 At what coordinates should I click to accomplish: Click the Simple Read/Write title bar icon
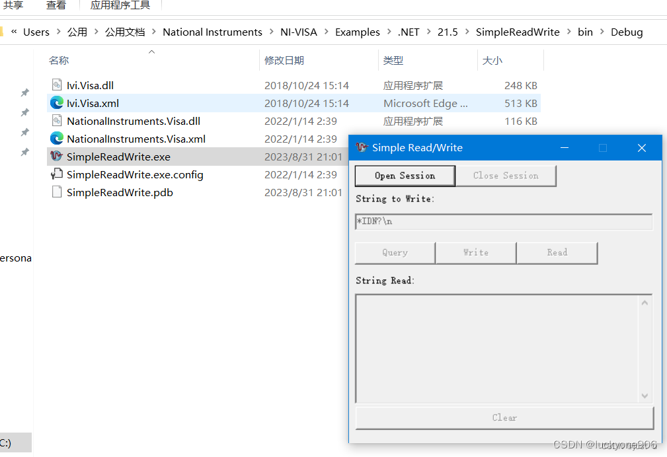click(362, 147)
